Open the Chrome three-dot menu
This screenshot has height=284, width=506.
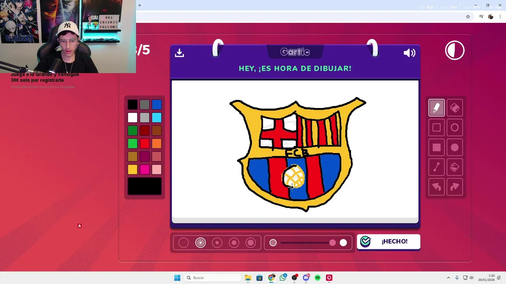pyautogui.click(x=500, y=17)
